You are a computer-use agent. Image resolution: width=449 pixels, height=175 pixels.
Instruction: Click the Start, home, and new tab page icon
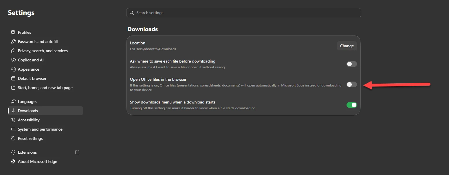click(x=13, y=88)
